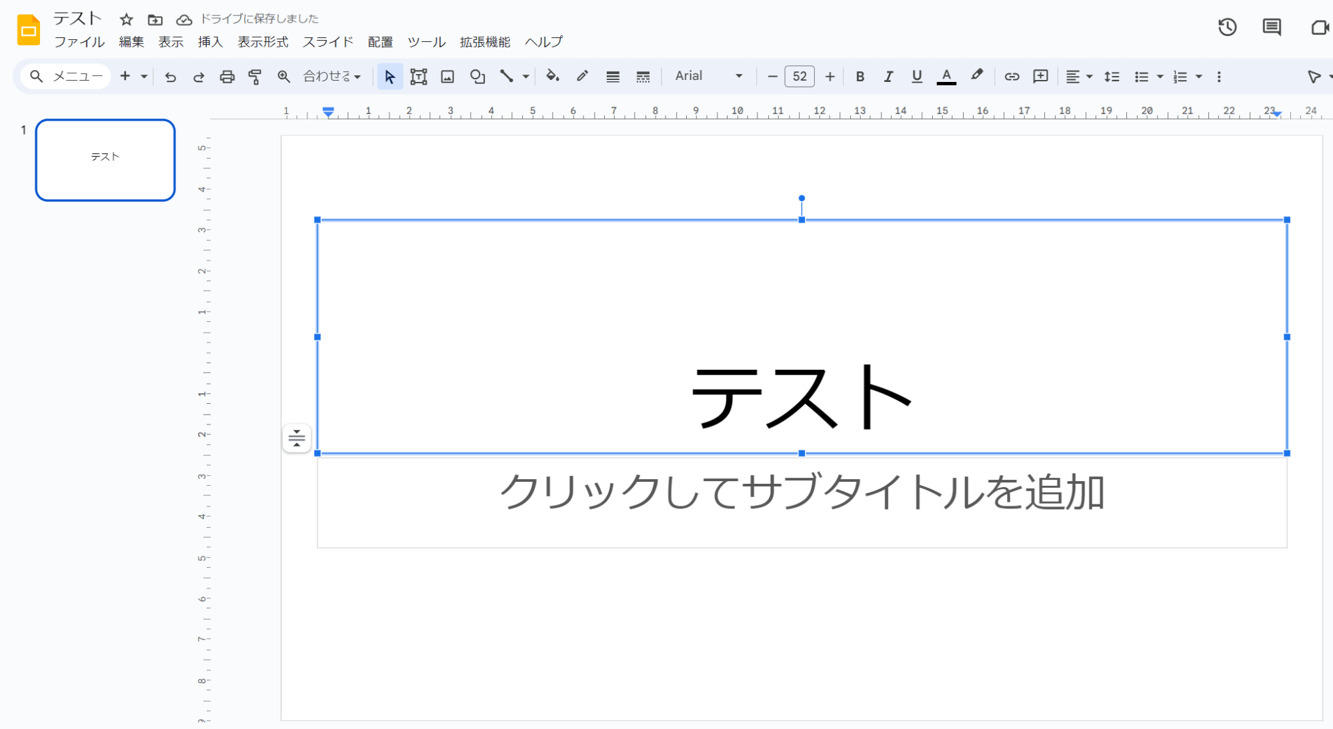This screenshot has width=1333, height=729.
Task: Click the subtitle placeholder text
Action: click(802, 493)
